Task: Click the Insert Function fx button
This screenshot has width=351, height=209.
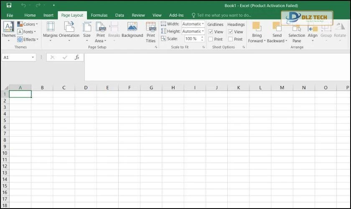Action: pos(77,57)
